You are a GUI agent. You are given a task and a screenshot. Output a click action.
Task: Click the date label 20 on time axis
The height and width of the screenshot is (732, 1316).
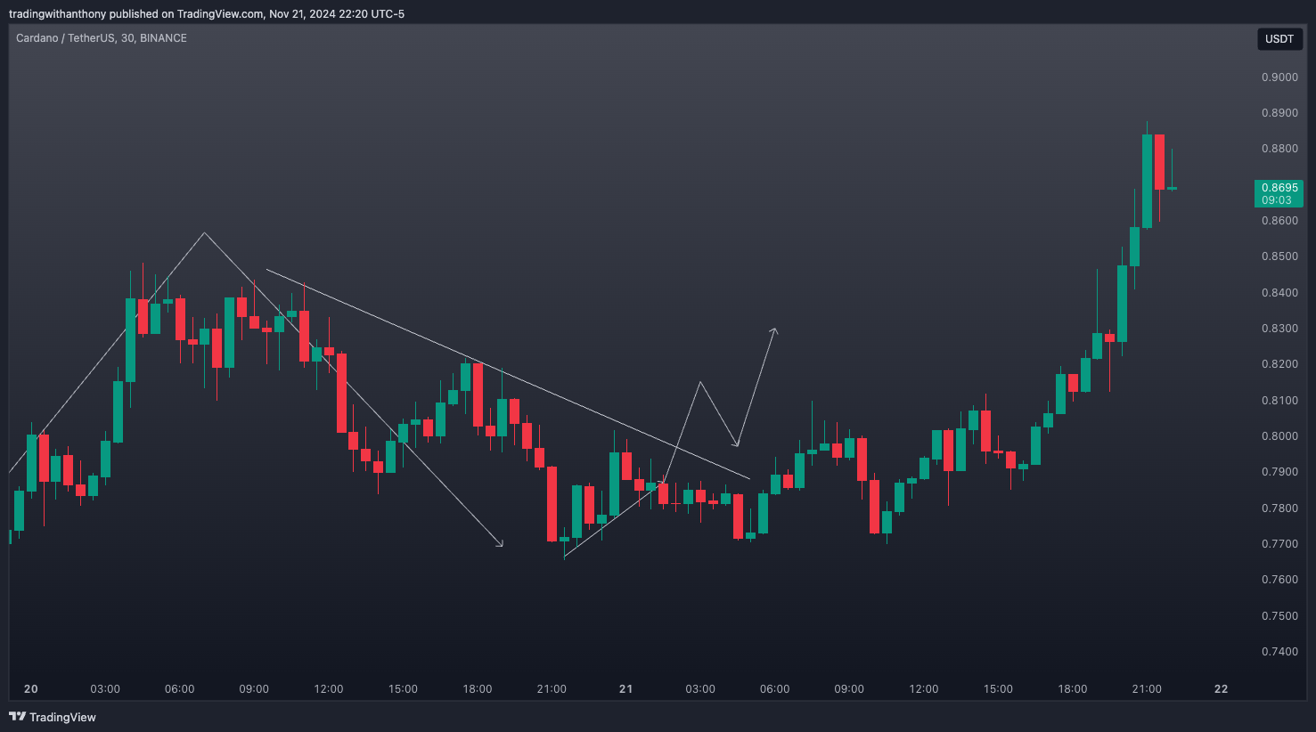pos(31,689)
